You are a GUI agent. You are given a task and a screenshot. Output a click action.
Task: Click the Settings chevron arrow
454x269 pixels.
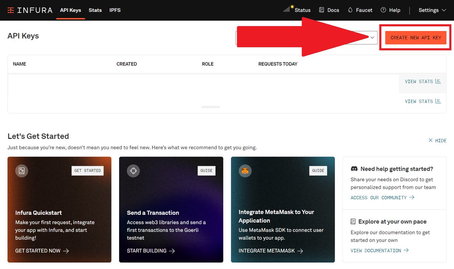click(444, 10)
